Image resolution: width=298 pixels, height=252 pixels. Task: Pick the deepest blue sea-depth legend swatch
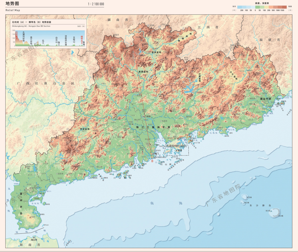240,7
